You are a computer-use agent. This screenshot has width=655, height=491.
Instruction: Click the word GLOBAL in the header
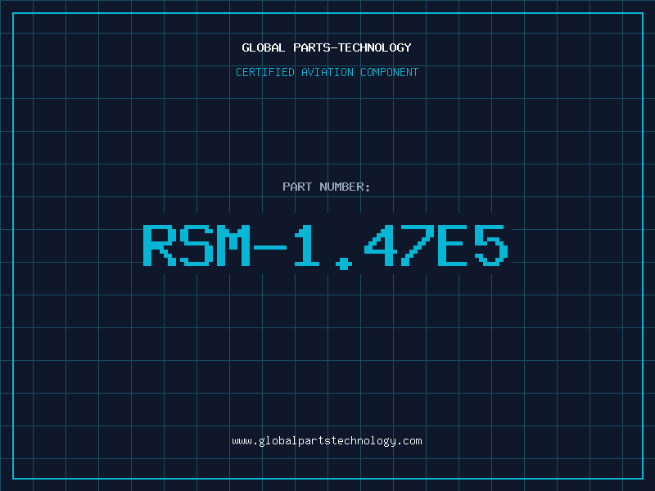(x=263, y=47)
